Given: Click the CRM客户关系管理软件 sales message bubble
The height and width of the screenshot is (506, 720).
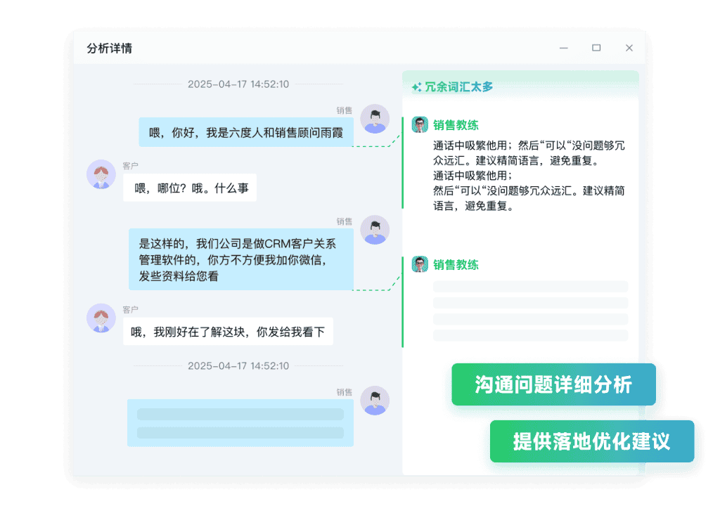Looking at the screenshot, I should pos(240,260).
